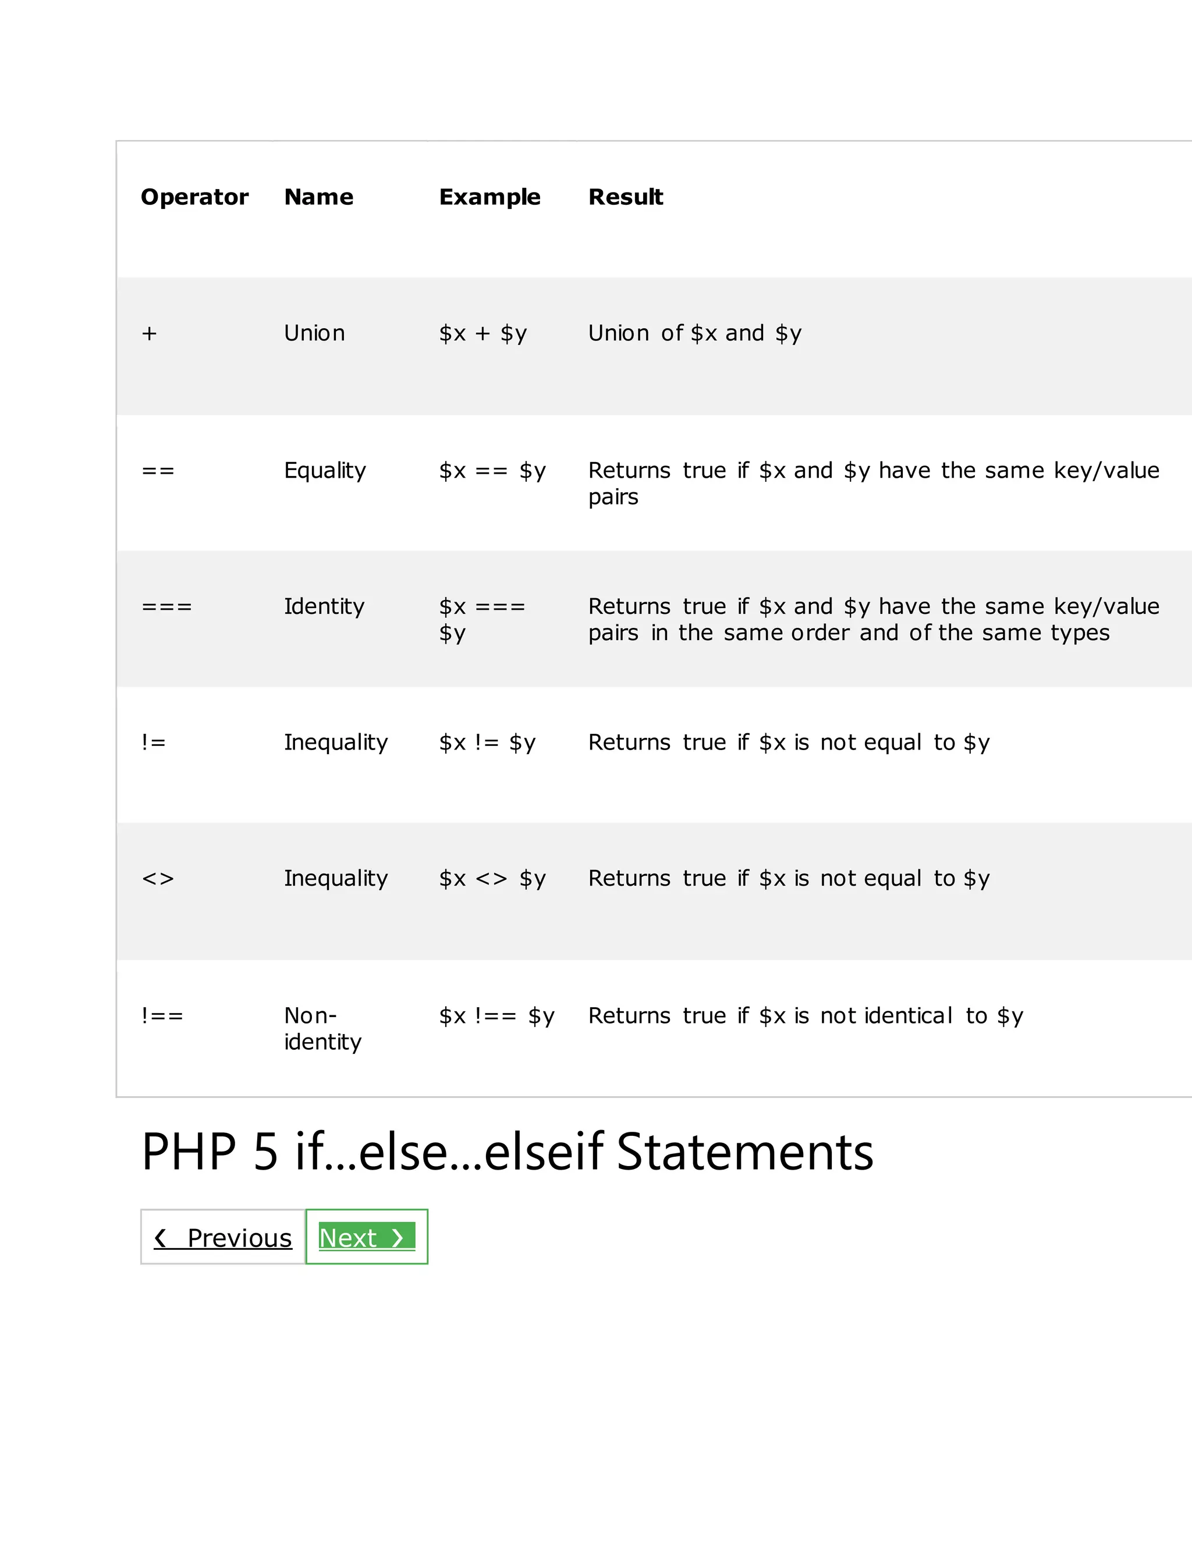Click the left chevron beside Previous
Image resolution: width=1192 pixels, height=1542 pixels.
click(160, 1237)
